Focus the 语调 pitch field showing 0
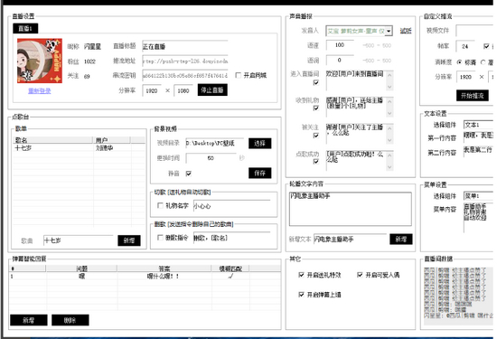 pos(340,60)
